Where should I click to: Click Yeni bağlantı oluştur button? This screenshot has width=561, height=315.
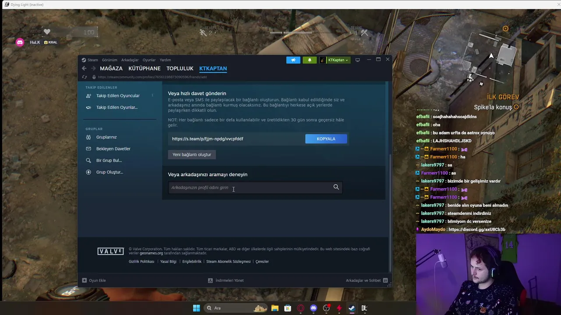(192, 154)
